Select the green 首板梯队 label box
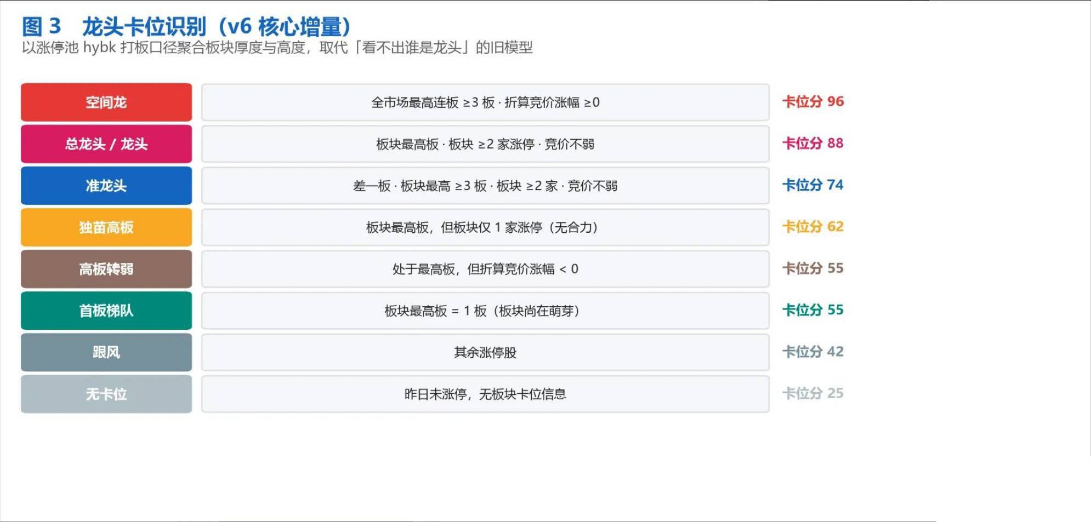The width and height of the screenshot is (1091, 522). click(106, 311)
